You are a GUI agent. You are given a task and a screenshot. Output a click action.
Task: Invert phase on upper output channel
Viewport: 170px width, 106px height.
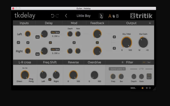point(114,37)
